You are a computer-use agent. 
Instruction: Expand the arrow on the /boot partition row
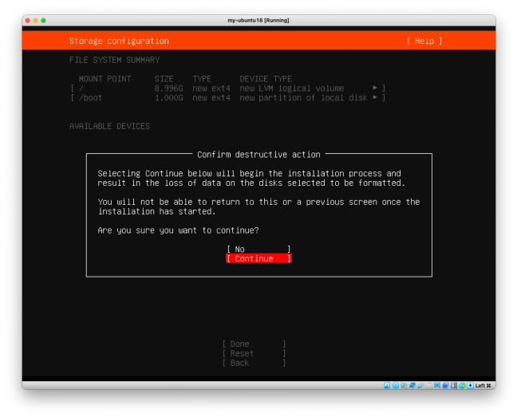tap(375, 97)
